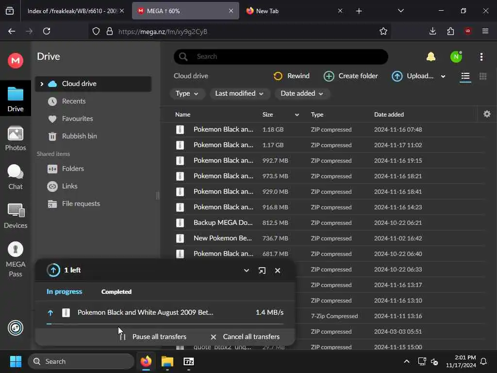Open Windows Start menu

coord(16,361)
